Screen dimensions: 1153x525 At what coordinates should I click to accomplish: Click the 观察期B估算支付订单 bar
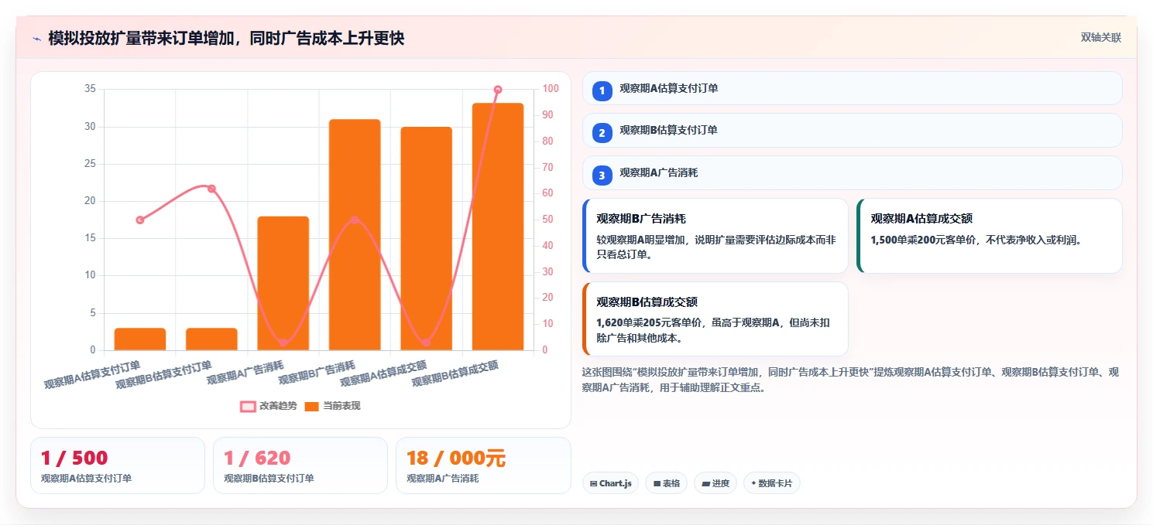211,339
